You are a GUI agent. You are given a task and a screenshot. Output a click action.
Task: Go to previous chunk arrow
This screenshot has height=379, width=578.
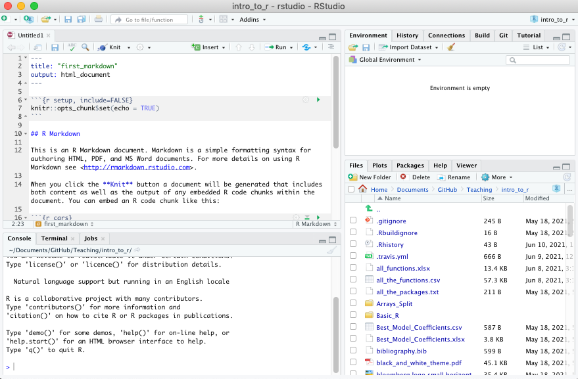[x=239, y=47]
